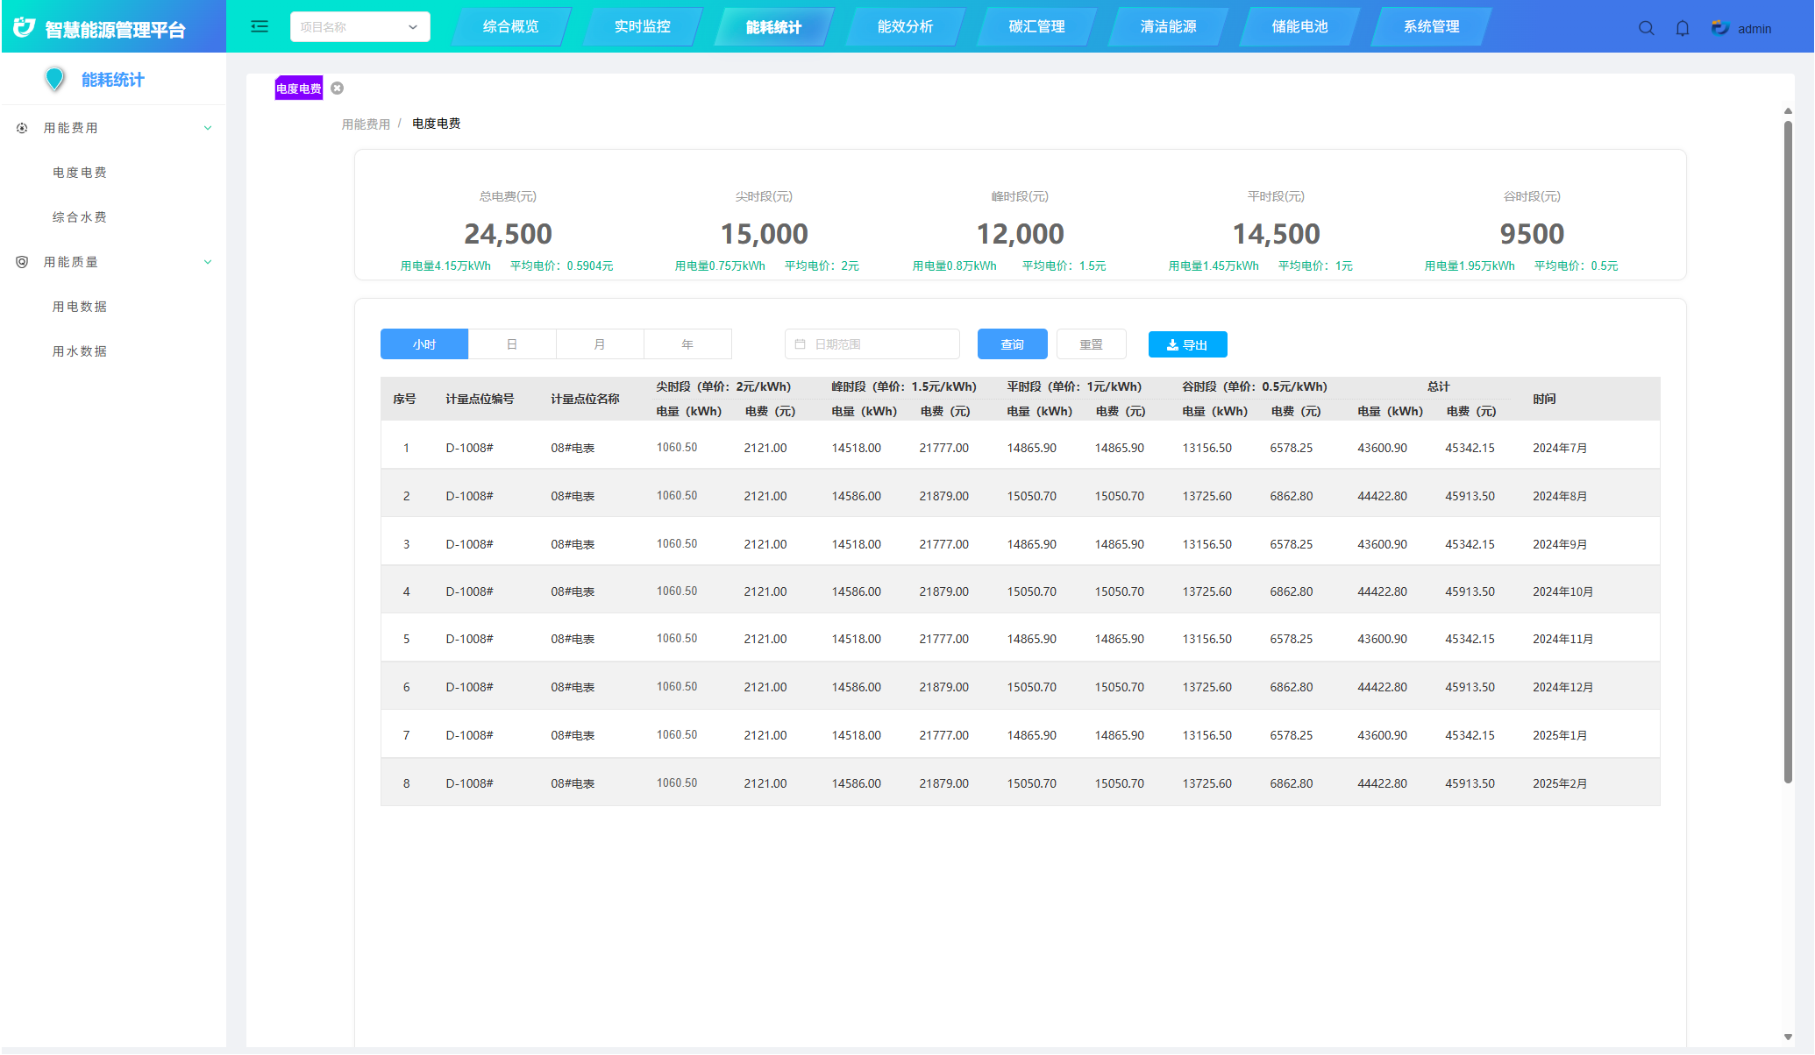Click the 2025年1月 time cell
The width and height of the screenshot is (1815, 1055).
point(1560,735)
